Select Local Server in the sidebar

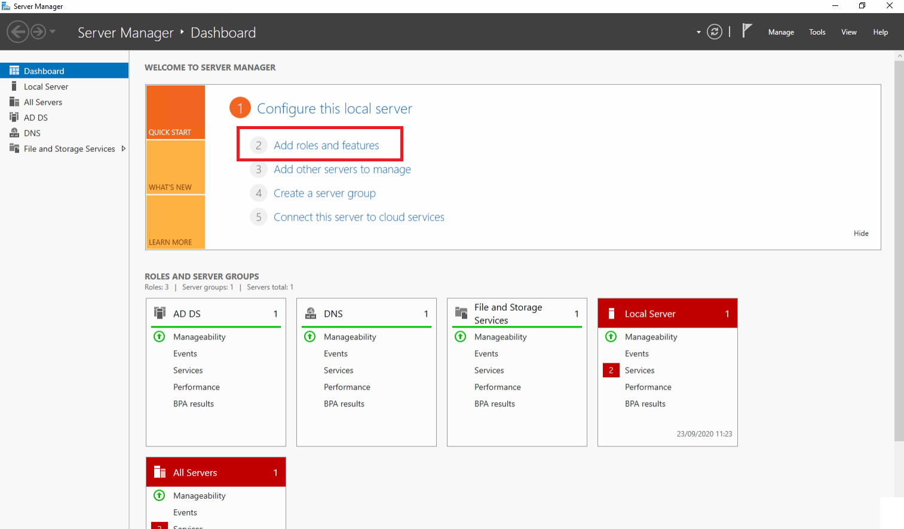tap(64, 87)
